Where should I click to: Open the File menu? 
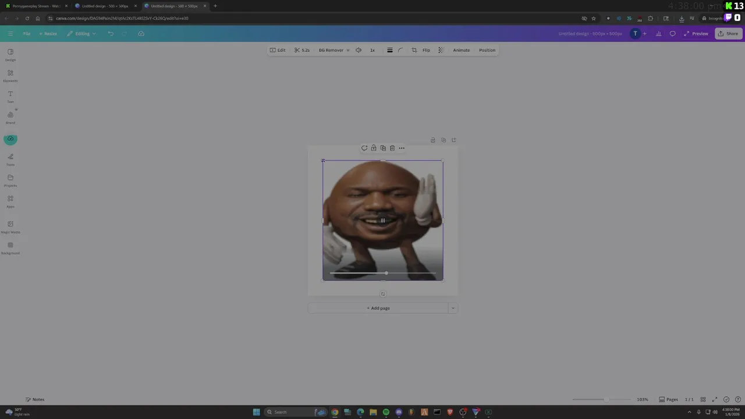27,34
